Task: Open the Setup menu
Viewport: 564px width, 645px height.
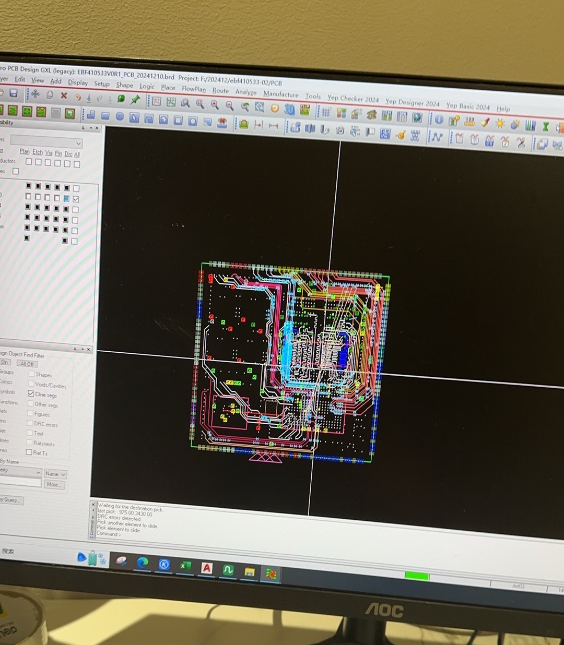Action: pyautogui.click(x=102, y=83)
